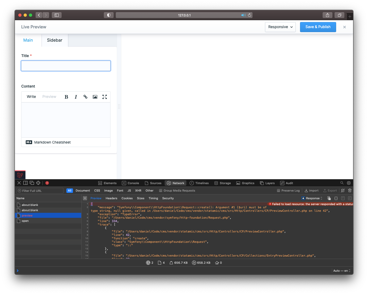Open the Laravel debugbar icon
The image size is (368, 294).
(20, 175)
